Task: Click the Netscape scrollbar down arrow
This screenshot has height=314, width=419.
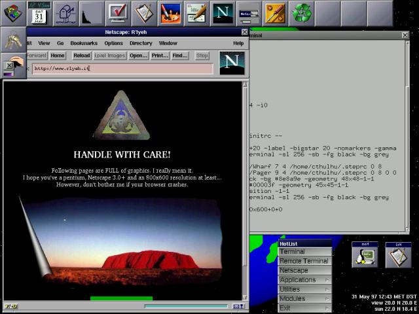Action: pos(245,298)
